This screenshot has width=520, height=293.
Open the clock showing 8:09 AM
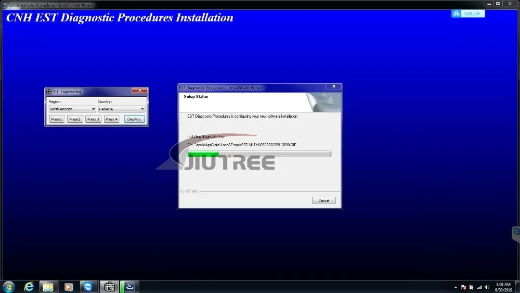click(503, 287)
